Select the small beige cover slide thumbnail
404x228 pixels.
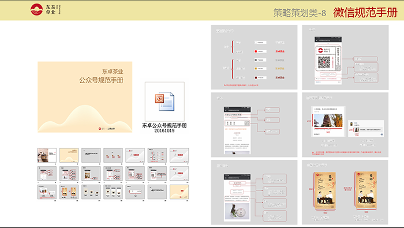click(x=69, y=155)
